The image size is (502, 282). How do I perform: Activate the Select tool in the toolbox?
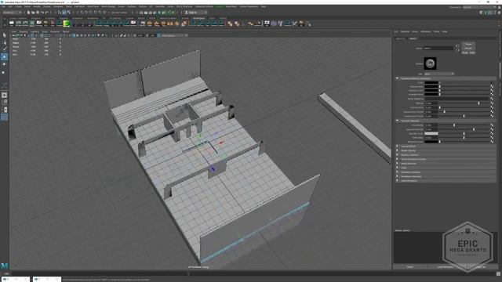click(x=4, y=34)
